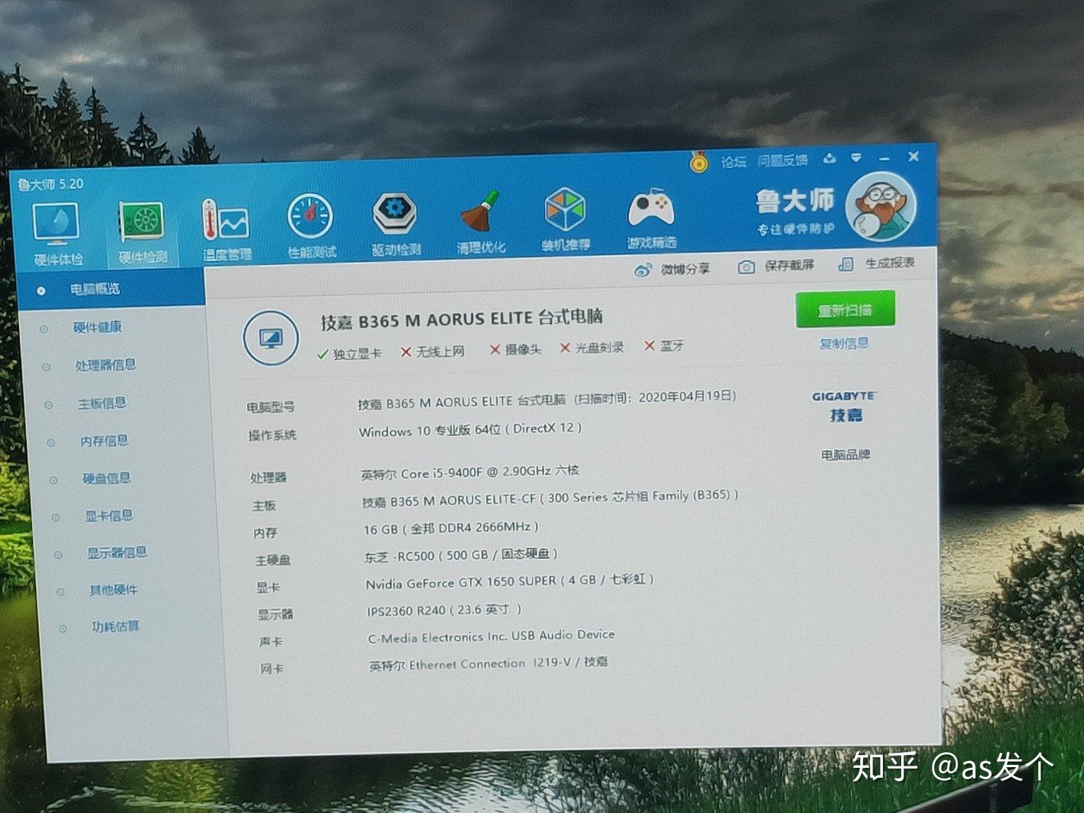Click B365 M AORUS ELITE-CF motherboard value
1084x813 pixels.
click(549, 498)
